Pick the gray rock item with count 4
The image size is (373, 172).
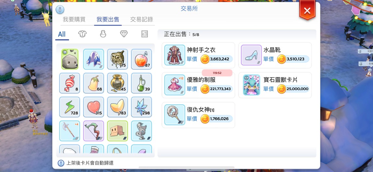coord(70,59)
